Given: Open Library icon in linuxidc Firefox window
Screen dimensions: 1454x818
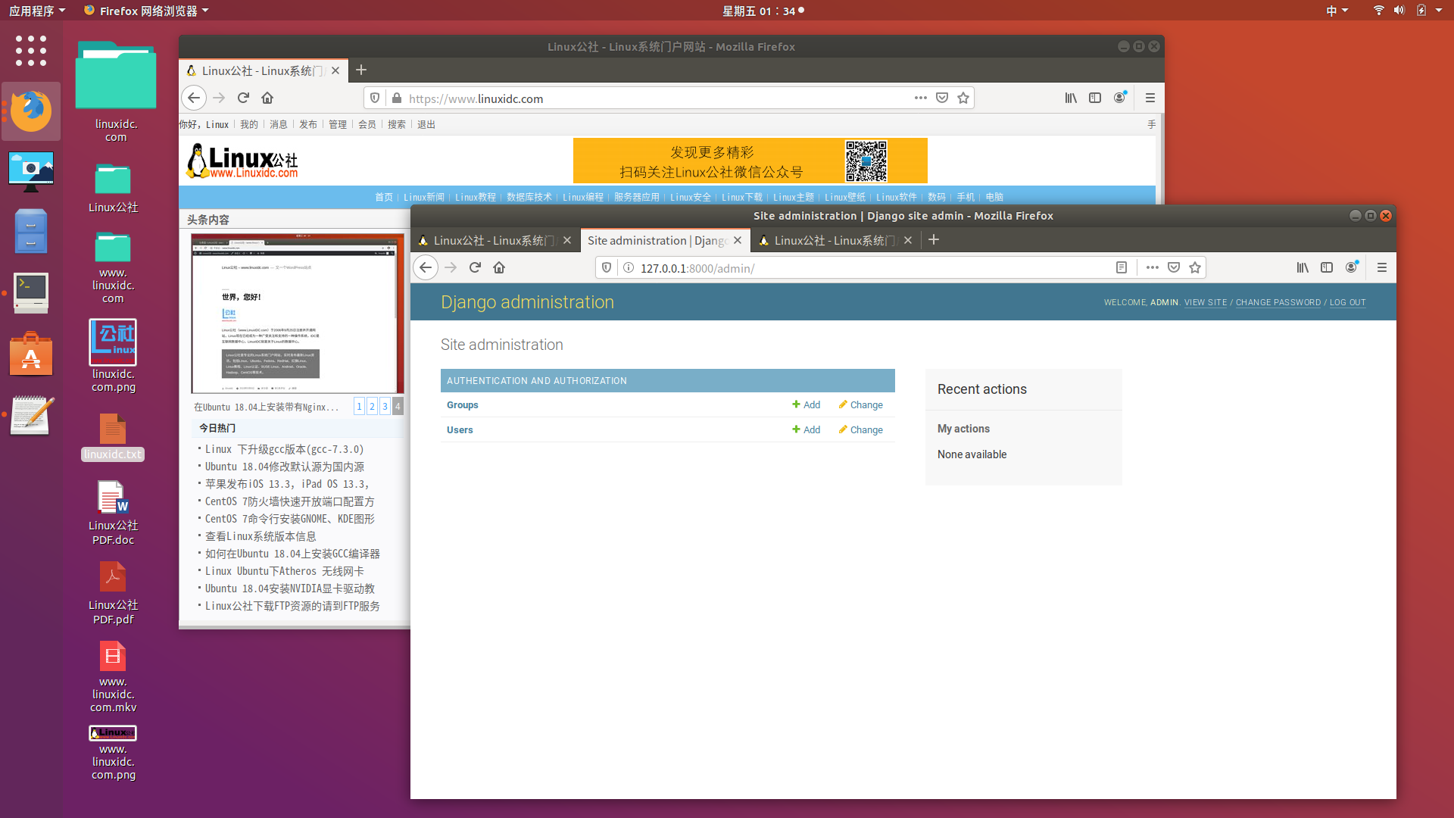Looking at the screenshot, I should tap(1071, 98).
